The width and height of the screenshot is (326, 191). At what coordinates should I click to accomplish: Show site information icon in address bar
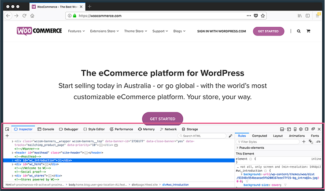(x=70, y=16)
